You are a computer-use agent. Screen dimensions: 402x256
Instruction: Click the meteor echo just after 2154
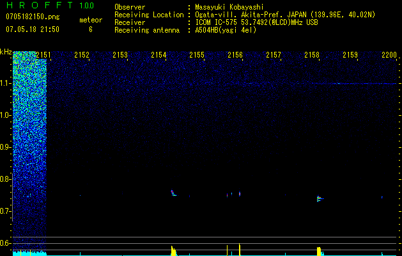coord(173,193)
